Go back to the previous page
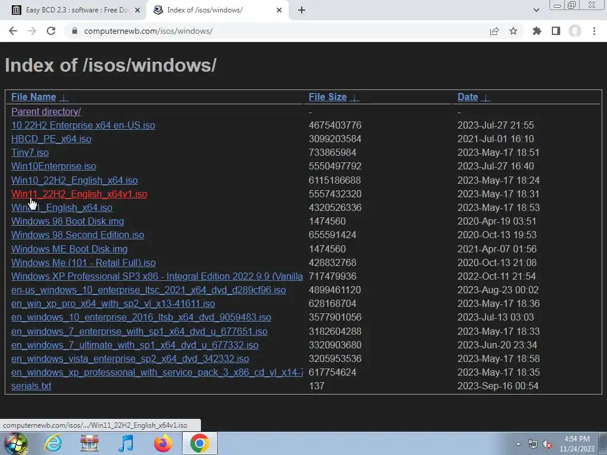Viewport: 607px width, 455px height. pyautogui.click(x=13, y=31)
